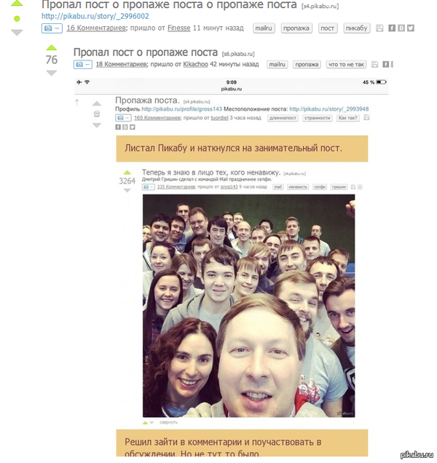Share top post on Twitter

(411, 28)
